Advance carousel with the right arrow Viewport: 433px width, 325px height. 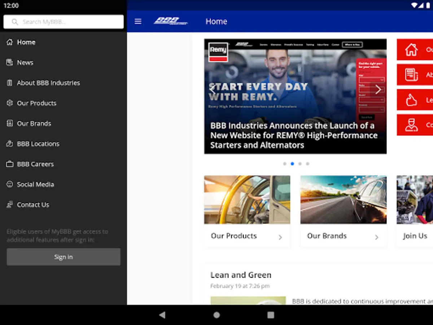point(378,90)
